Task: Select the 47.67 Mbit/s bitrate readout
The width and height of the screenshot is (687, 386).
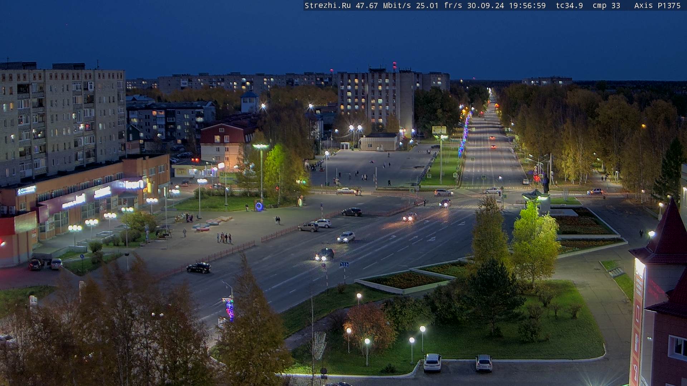Action: (x=383, y=6)
